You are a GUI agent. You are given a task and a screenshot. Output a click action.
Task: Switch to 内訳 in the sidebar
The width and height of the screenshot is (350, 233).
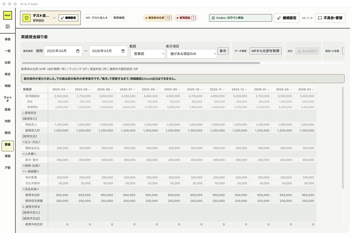[8, 121]
